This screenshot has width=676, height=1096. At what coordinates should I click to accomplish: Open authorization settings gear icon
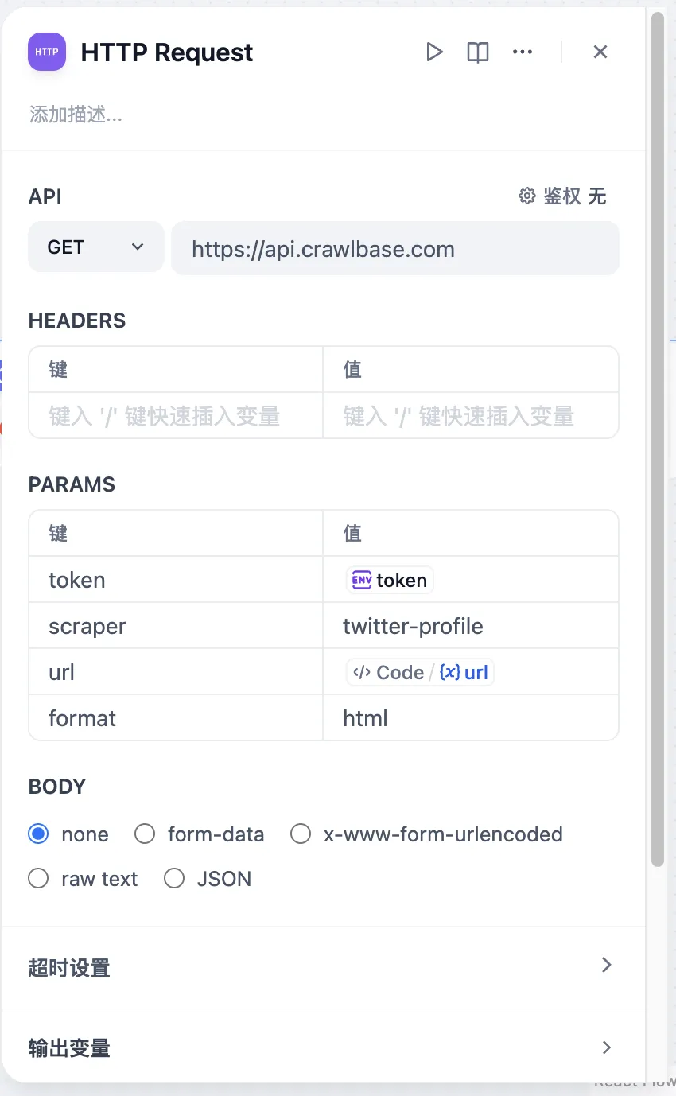526,196
